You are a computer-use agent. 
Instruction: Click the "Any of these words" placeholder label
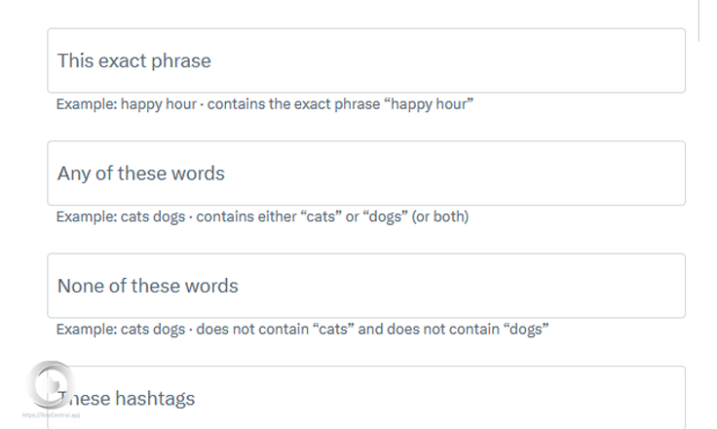tap(140, 174)
